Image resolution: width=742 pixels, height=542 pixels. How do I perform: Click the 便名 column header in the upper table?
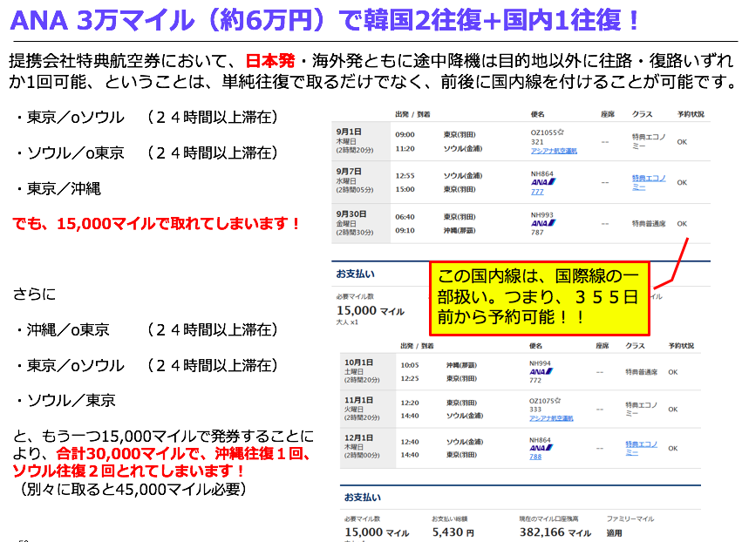538,114
